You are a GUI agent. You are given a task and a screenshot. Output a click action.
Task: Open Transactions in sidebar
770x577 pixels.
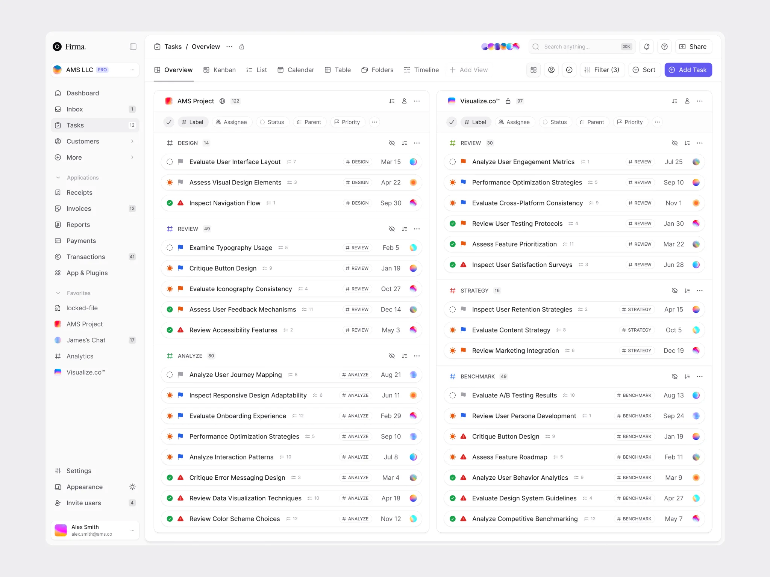click(x=95, y=257)
